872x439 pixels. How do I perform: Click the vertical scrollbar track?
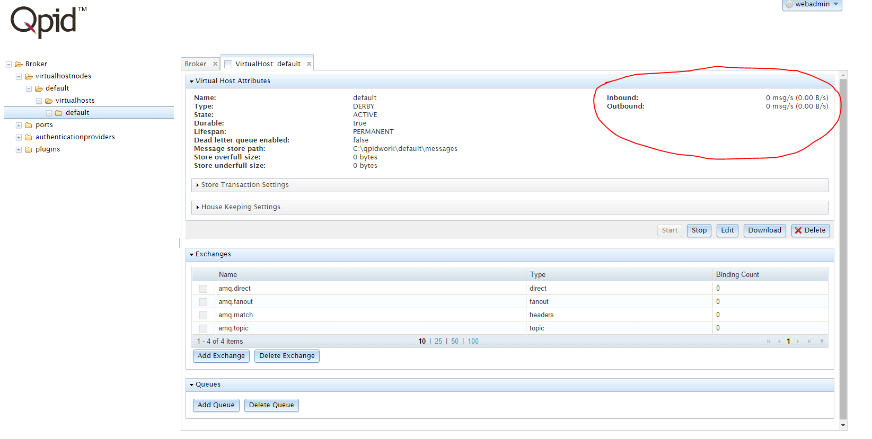point(843,249)
